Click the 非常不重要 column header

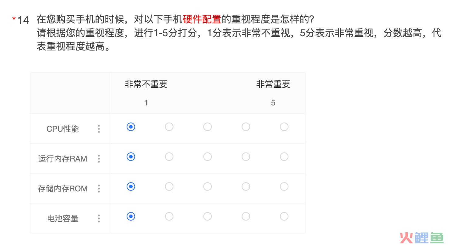coord(146,84)
